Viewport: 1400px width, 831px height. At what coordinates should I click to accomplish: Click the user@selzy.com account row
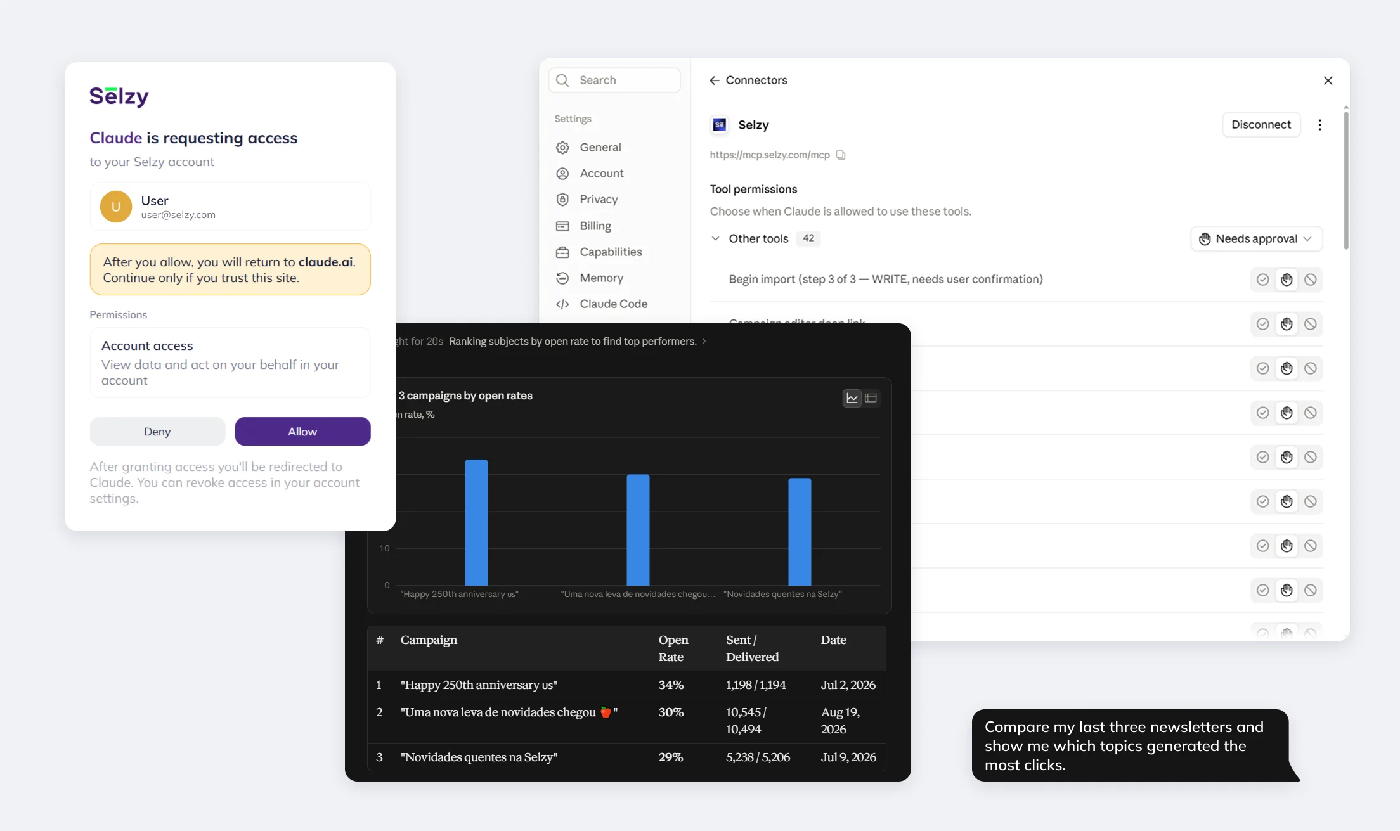coord(230,207)
